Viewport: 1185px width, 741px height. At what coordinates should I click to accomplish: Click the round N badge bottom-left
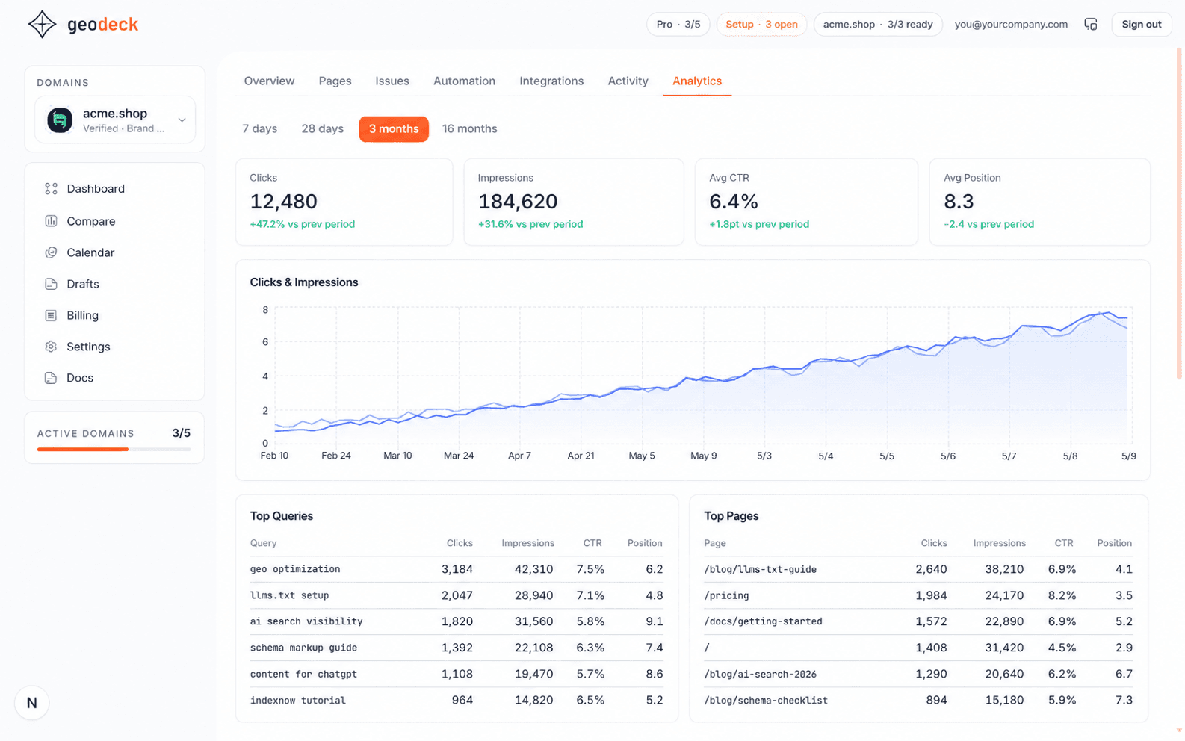click(31, 703)
